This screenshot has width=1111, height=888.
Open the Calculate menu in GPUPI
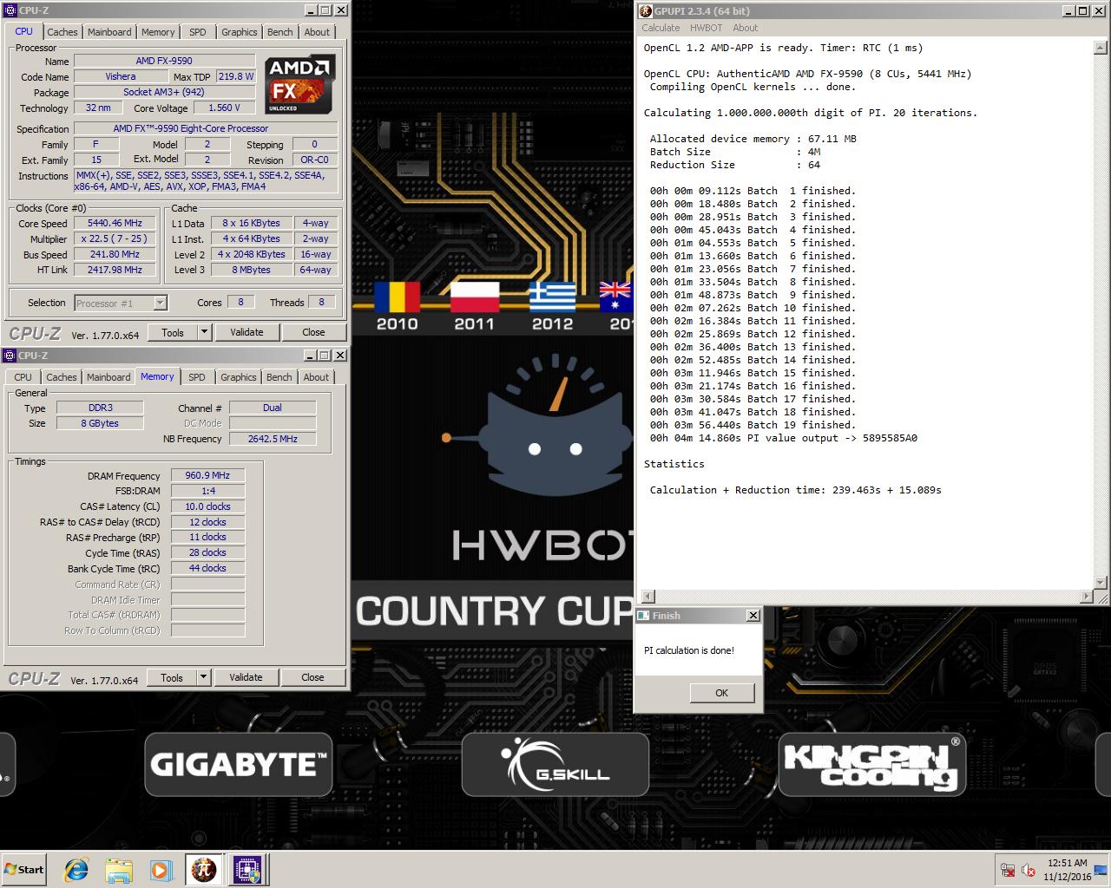tap(661, 28)
